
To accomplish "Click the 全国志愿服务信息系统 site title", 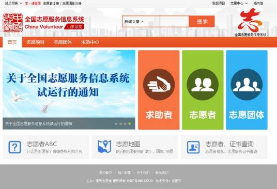I will coord(54,19).
